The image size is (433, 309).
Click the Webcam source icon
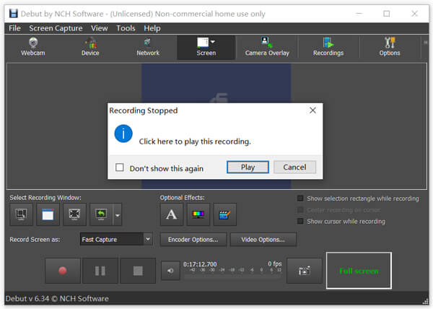(x=32, y=47)
